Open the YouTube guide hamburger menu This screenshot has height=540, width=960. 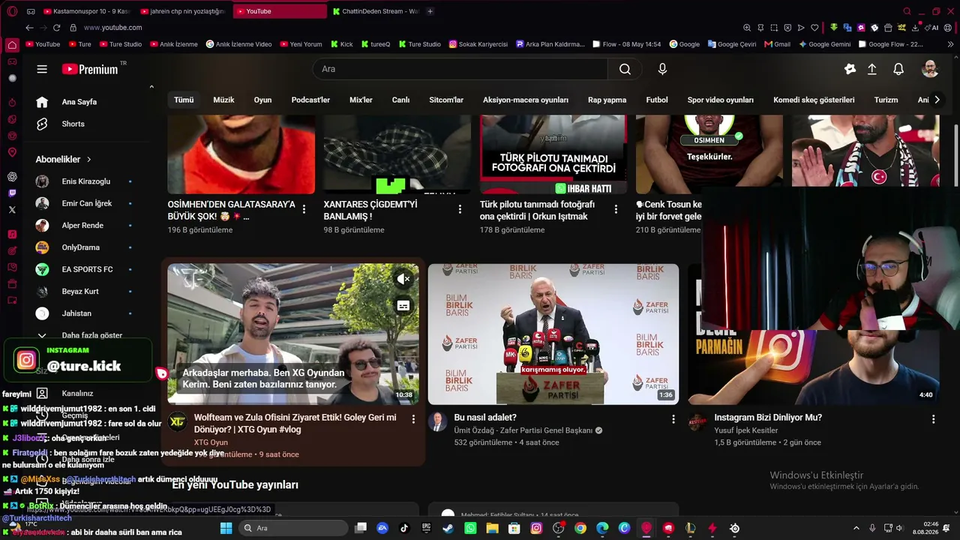click(x=42, y=69)
